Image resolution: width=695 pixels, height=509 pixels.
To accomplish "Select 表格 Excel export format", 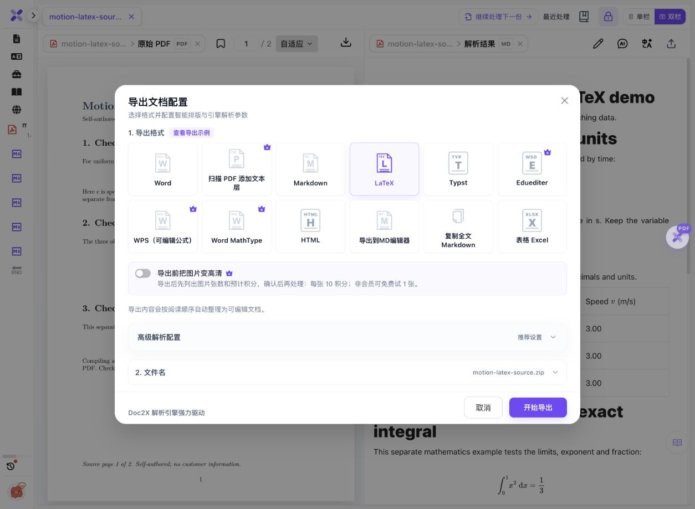I will coord(532,227).
